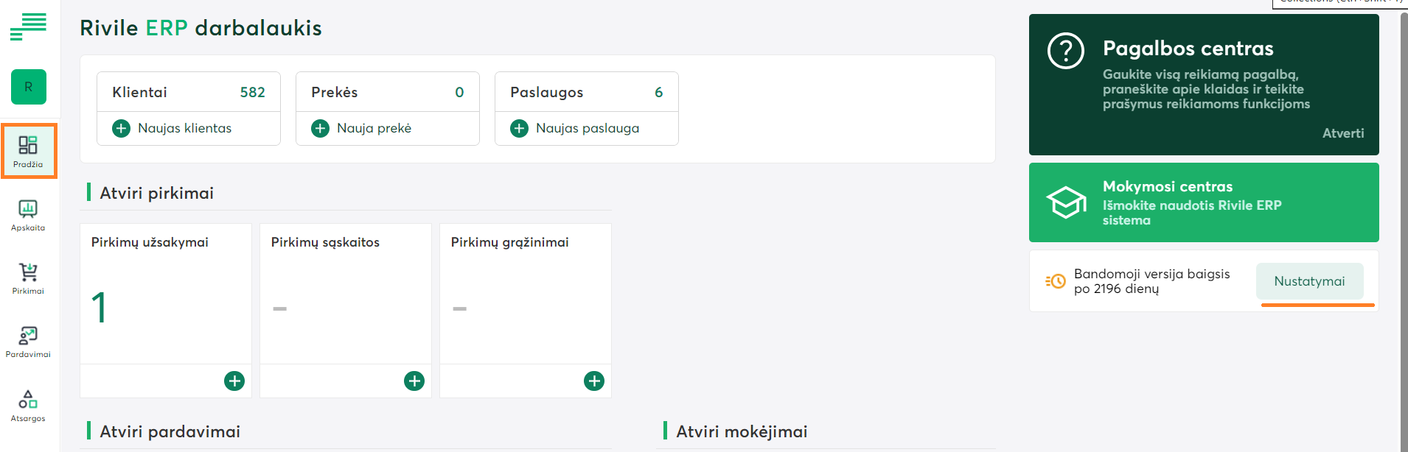
Task: Open the hamburger menu logo icon
Action: coord(28,27)
